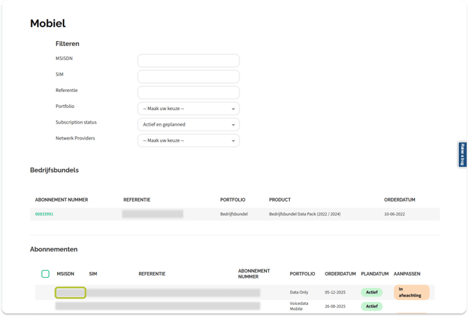
Task: Click the 'Actief' badge on Voicedata Mobile row
Action: 372,306
